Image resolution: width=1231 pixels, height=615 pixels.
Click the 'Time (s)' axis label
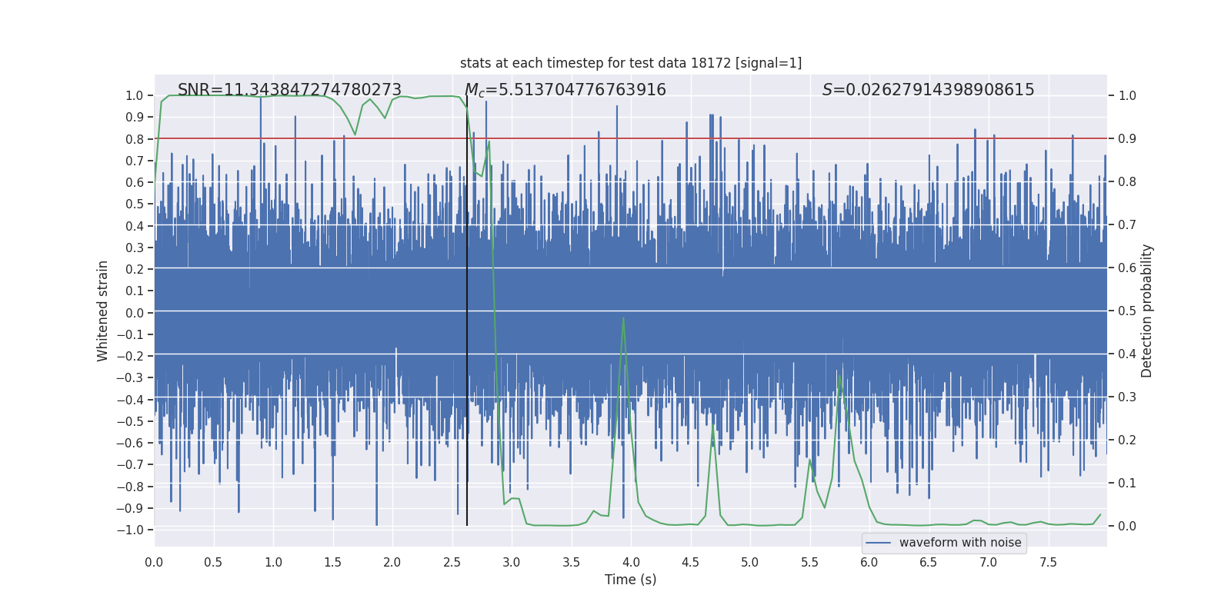(631, 580)
